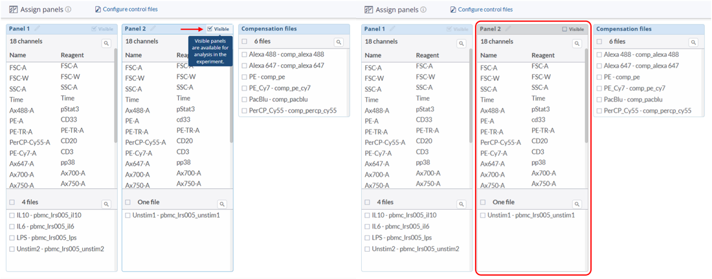Check PacBlu - comp_pacblu in the left compensation list
The image size is (712, 279).
[244, 100]
